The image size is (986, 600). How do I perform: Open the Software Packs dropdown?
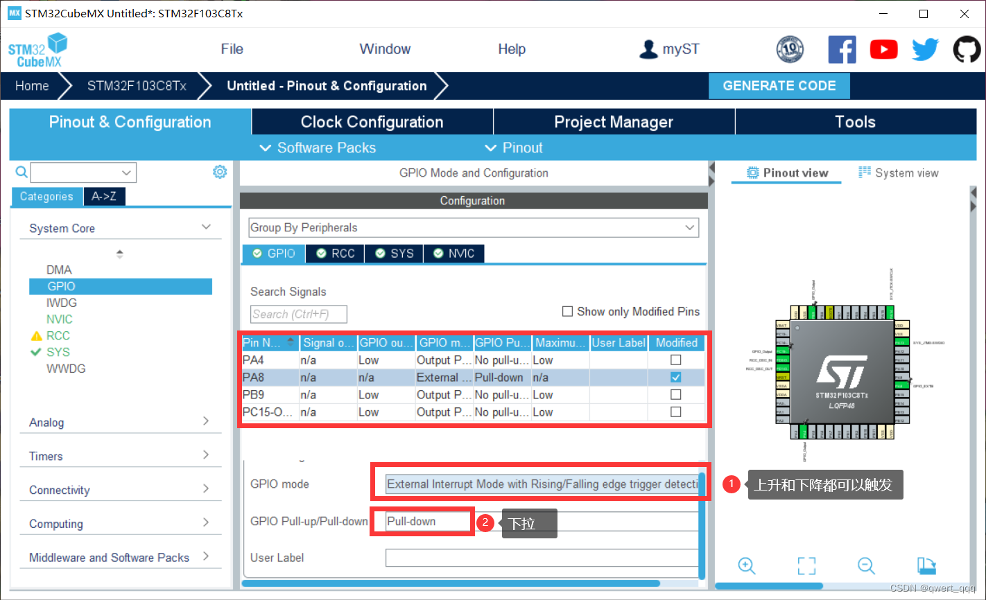[318, 148]
